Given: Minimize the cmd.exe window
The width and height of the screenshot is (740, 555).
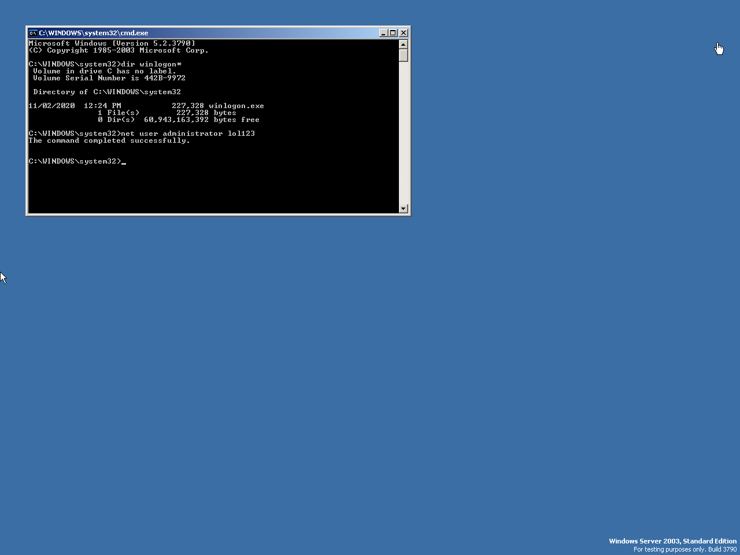Looking at the screenshot, I should [x=383, y=33].
